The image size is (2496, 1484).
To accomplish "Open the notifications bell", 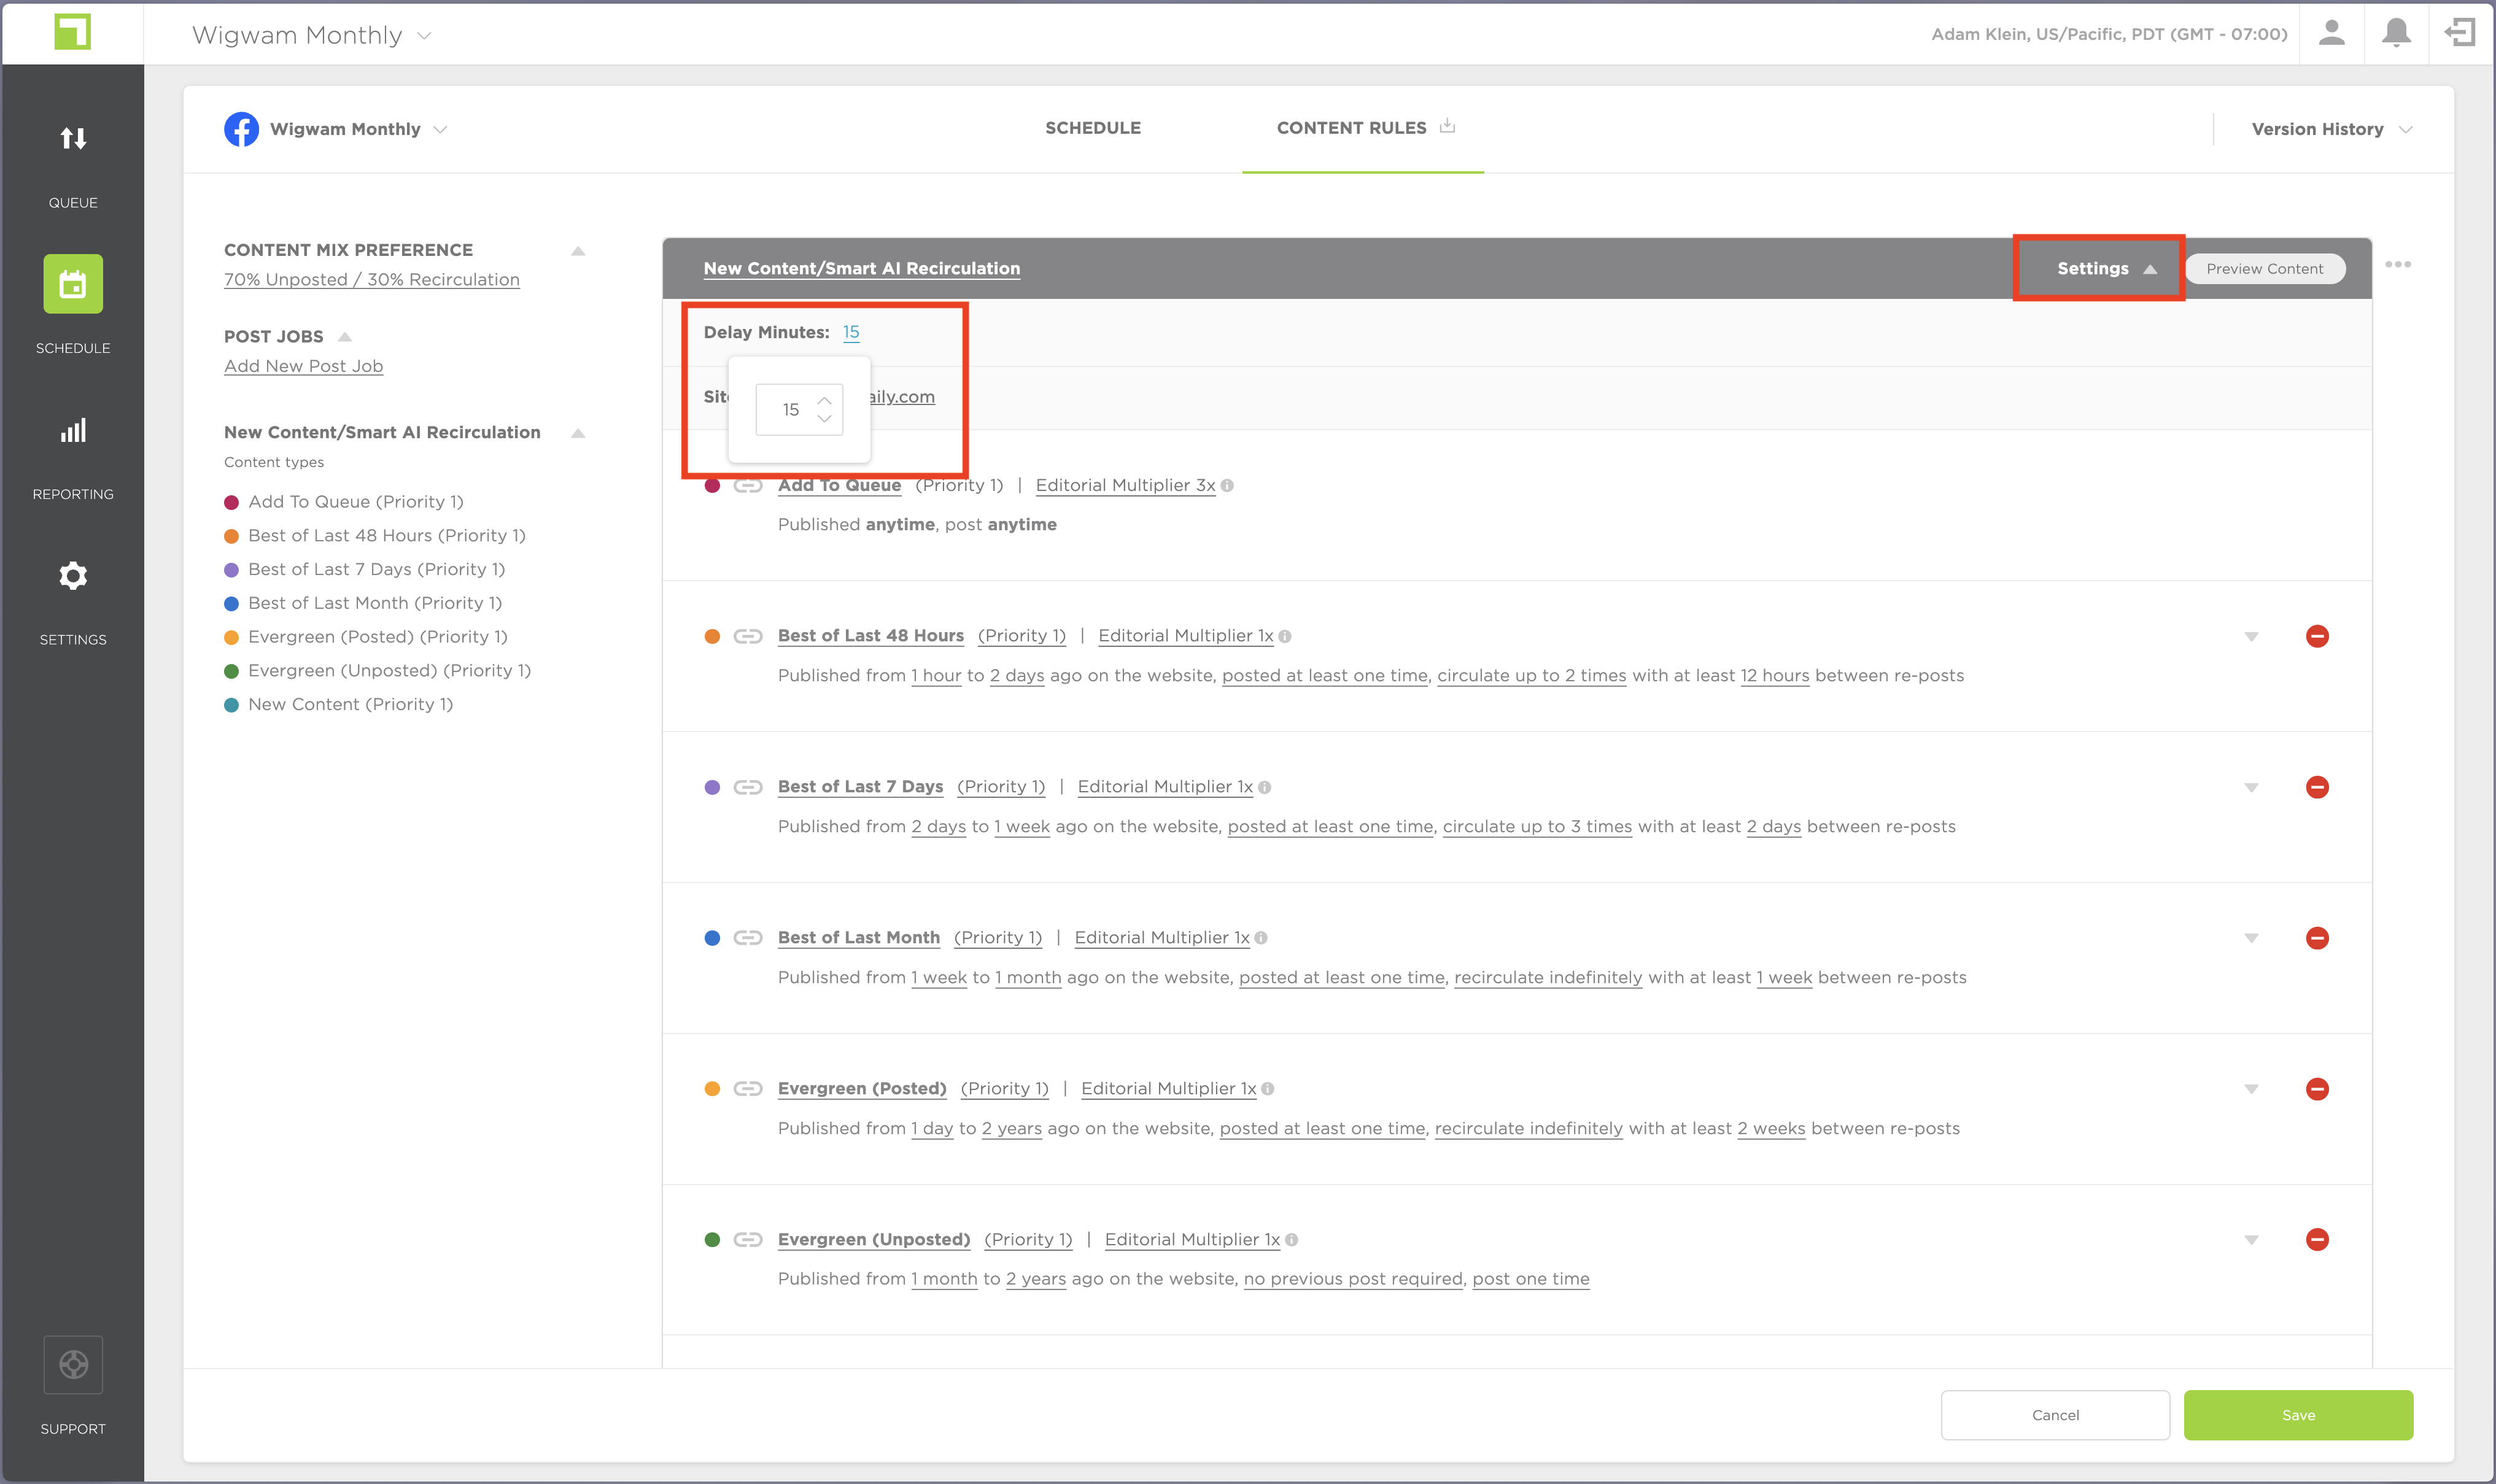I will tap(2395, 33).
